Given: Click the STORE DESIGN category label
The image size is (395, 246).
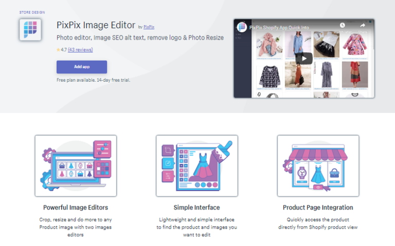Looking at the screenshot, I should (32, 12).
